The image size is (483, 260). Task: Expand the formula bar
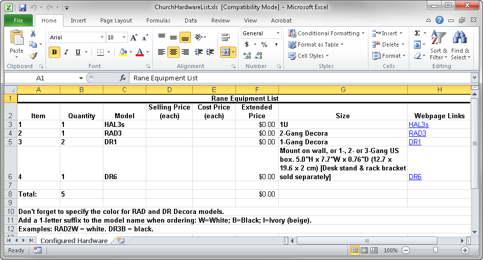(x=474, y=78)
